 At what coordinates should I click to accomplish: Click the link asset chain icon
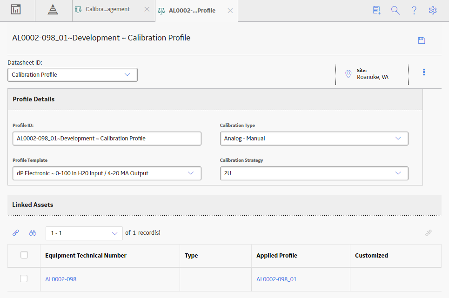[x=16, y=233]
